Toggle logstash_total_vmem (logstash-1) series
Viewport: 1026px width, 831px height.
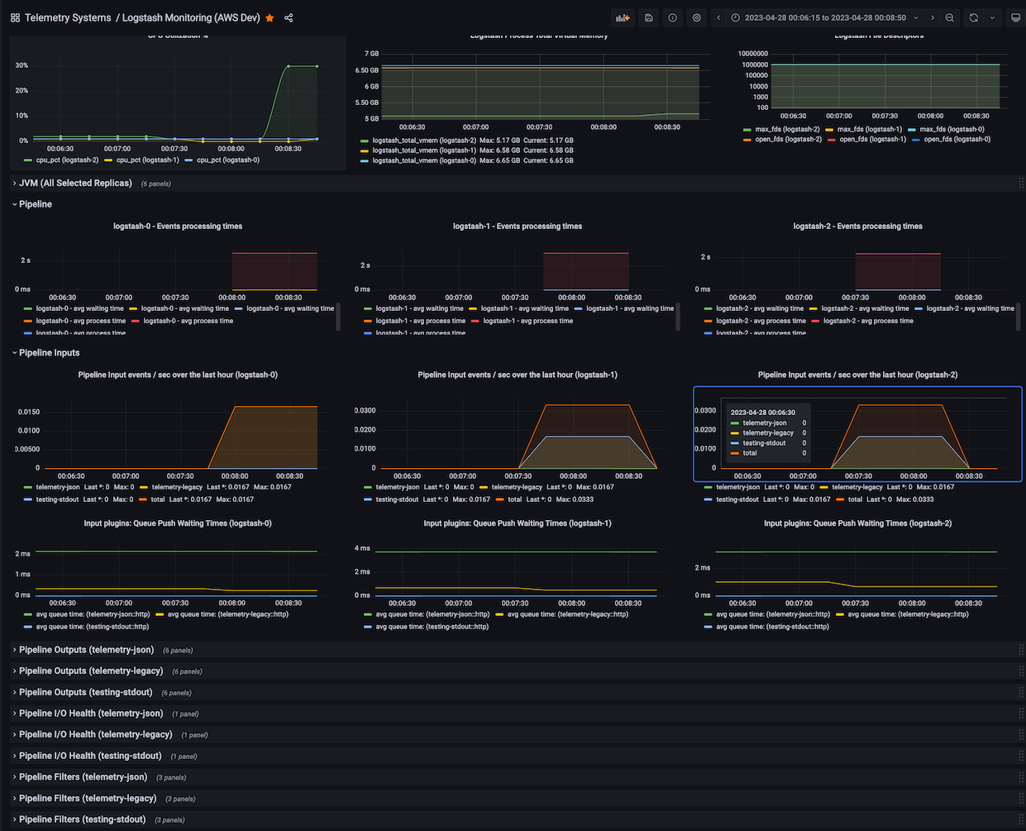[424, 150]
